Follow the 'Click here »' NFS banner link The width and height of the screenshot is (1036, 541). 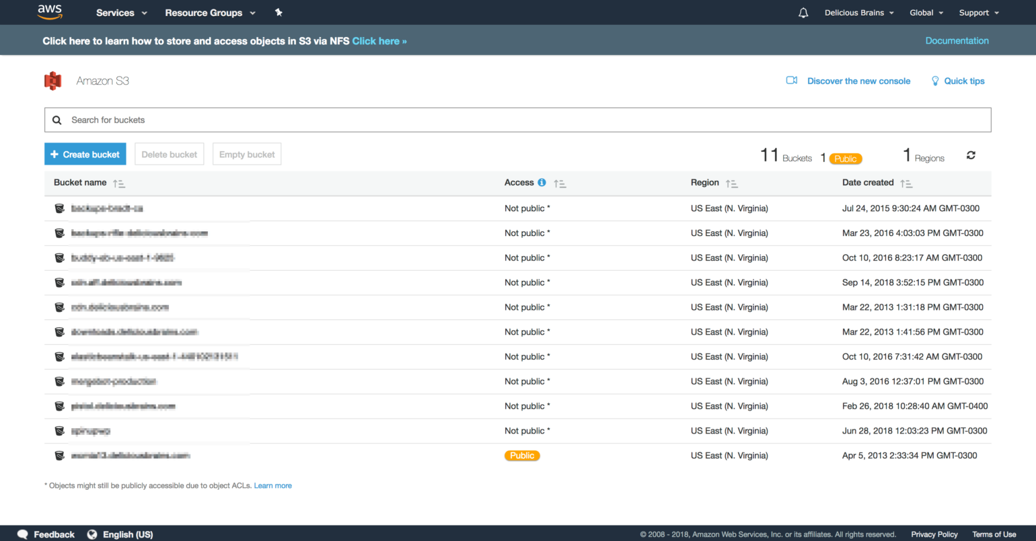tap(379, 41)
